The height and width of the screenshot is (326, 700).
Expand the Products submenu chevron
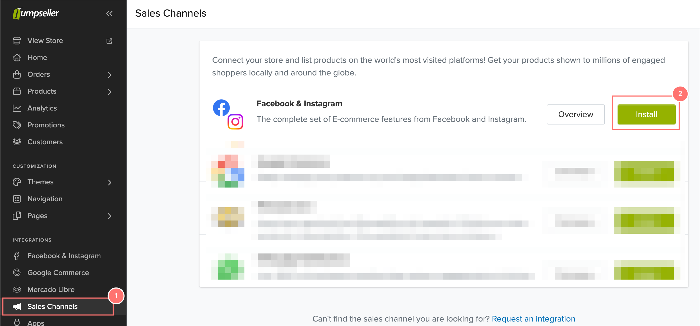(109, 92)
